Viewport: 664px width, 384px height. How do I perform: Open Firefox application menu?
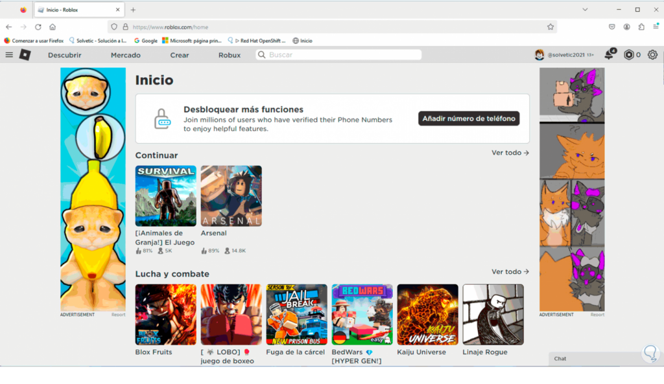click(x=656, y=27)
